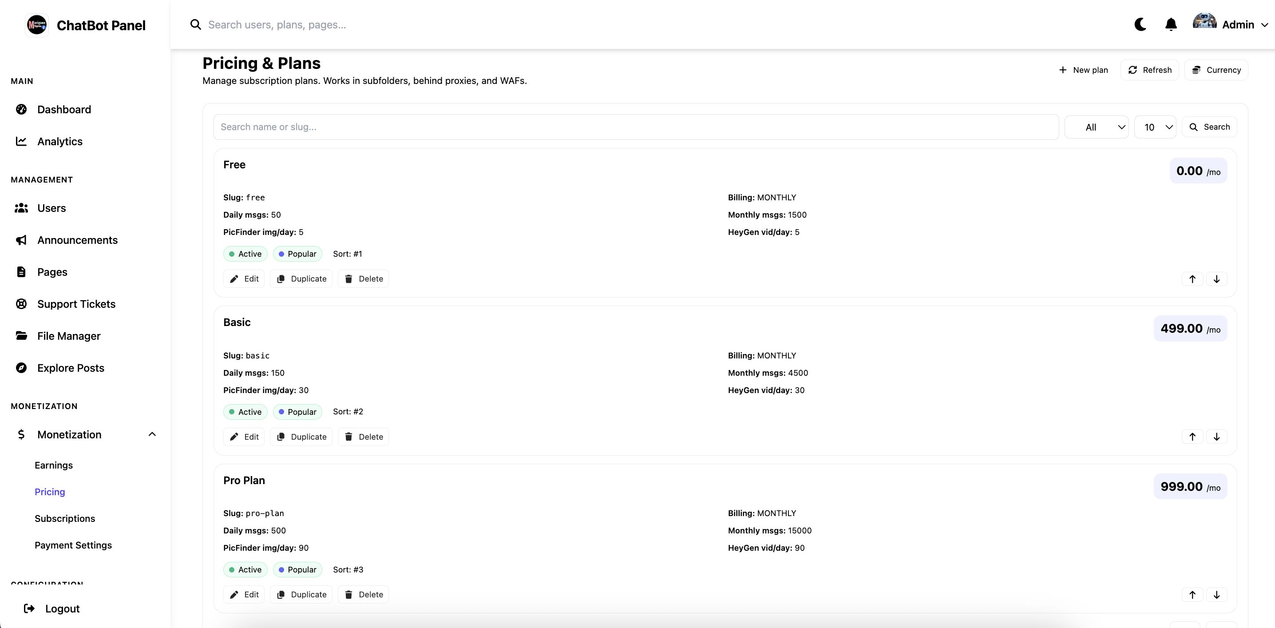This screenshot has width=1275, height=628.
Task: Open notifications bell icon
Action: click(1171, 24)
